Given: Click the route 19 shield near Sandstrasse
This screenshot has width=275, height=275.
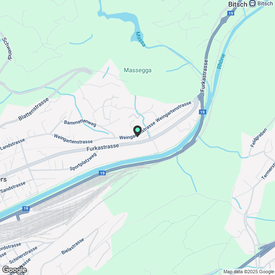Looking at the screenshot, I should pyautogui.click(x=26, y=208).
